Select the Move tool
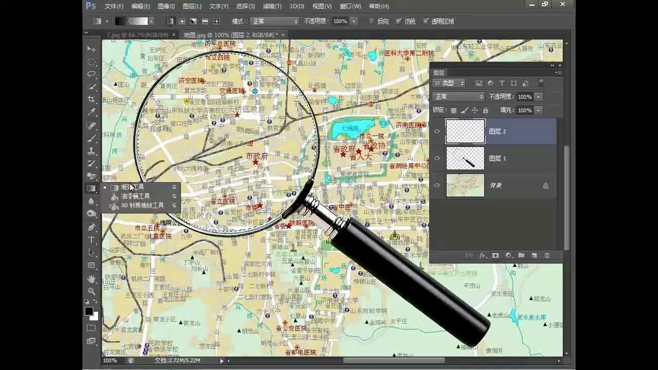This screenshot has height=370, width=658. [x=92, y=49]
